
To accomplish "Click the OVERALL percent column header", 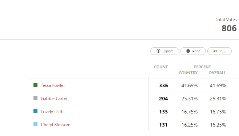I will pyautogui.click(x=218, y=73).
